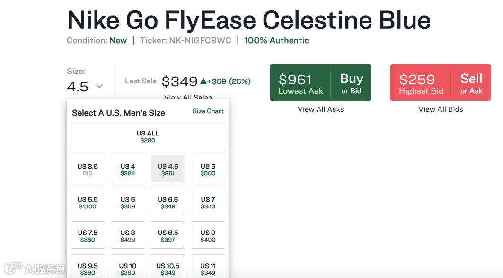Open the View All Asks link
Screen dimensions: 503x278
click(x=320, y=109)
